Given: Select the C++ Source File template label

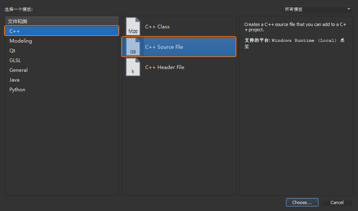Looking at the screenshot, I should coord(164,47).
